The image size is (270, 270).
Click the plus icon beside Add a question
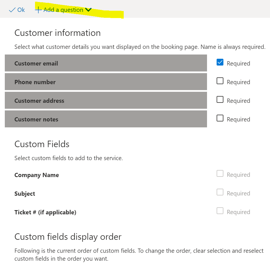coord(38,10)
